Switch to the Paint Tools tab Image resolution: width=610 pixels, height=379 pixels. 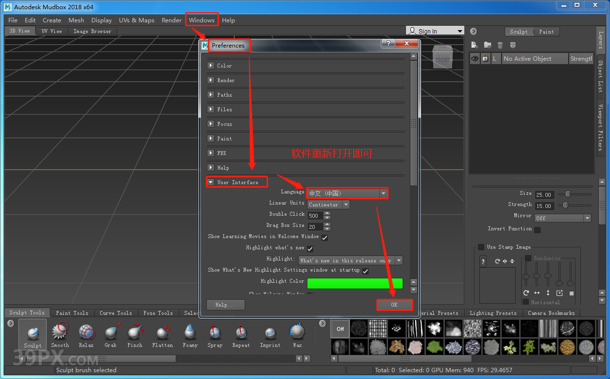[72, 313]
